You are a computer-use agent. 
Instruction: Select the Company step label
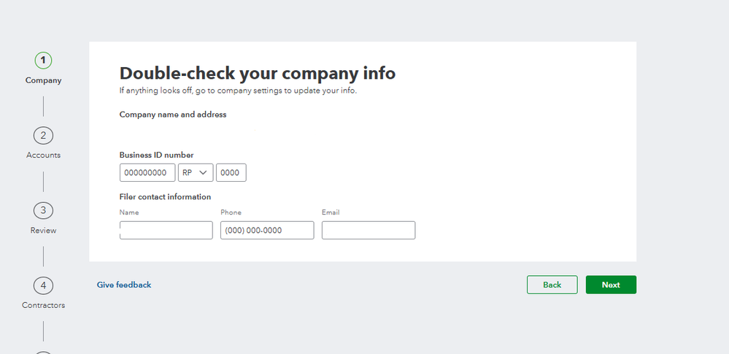(43, 80)
